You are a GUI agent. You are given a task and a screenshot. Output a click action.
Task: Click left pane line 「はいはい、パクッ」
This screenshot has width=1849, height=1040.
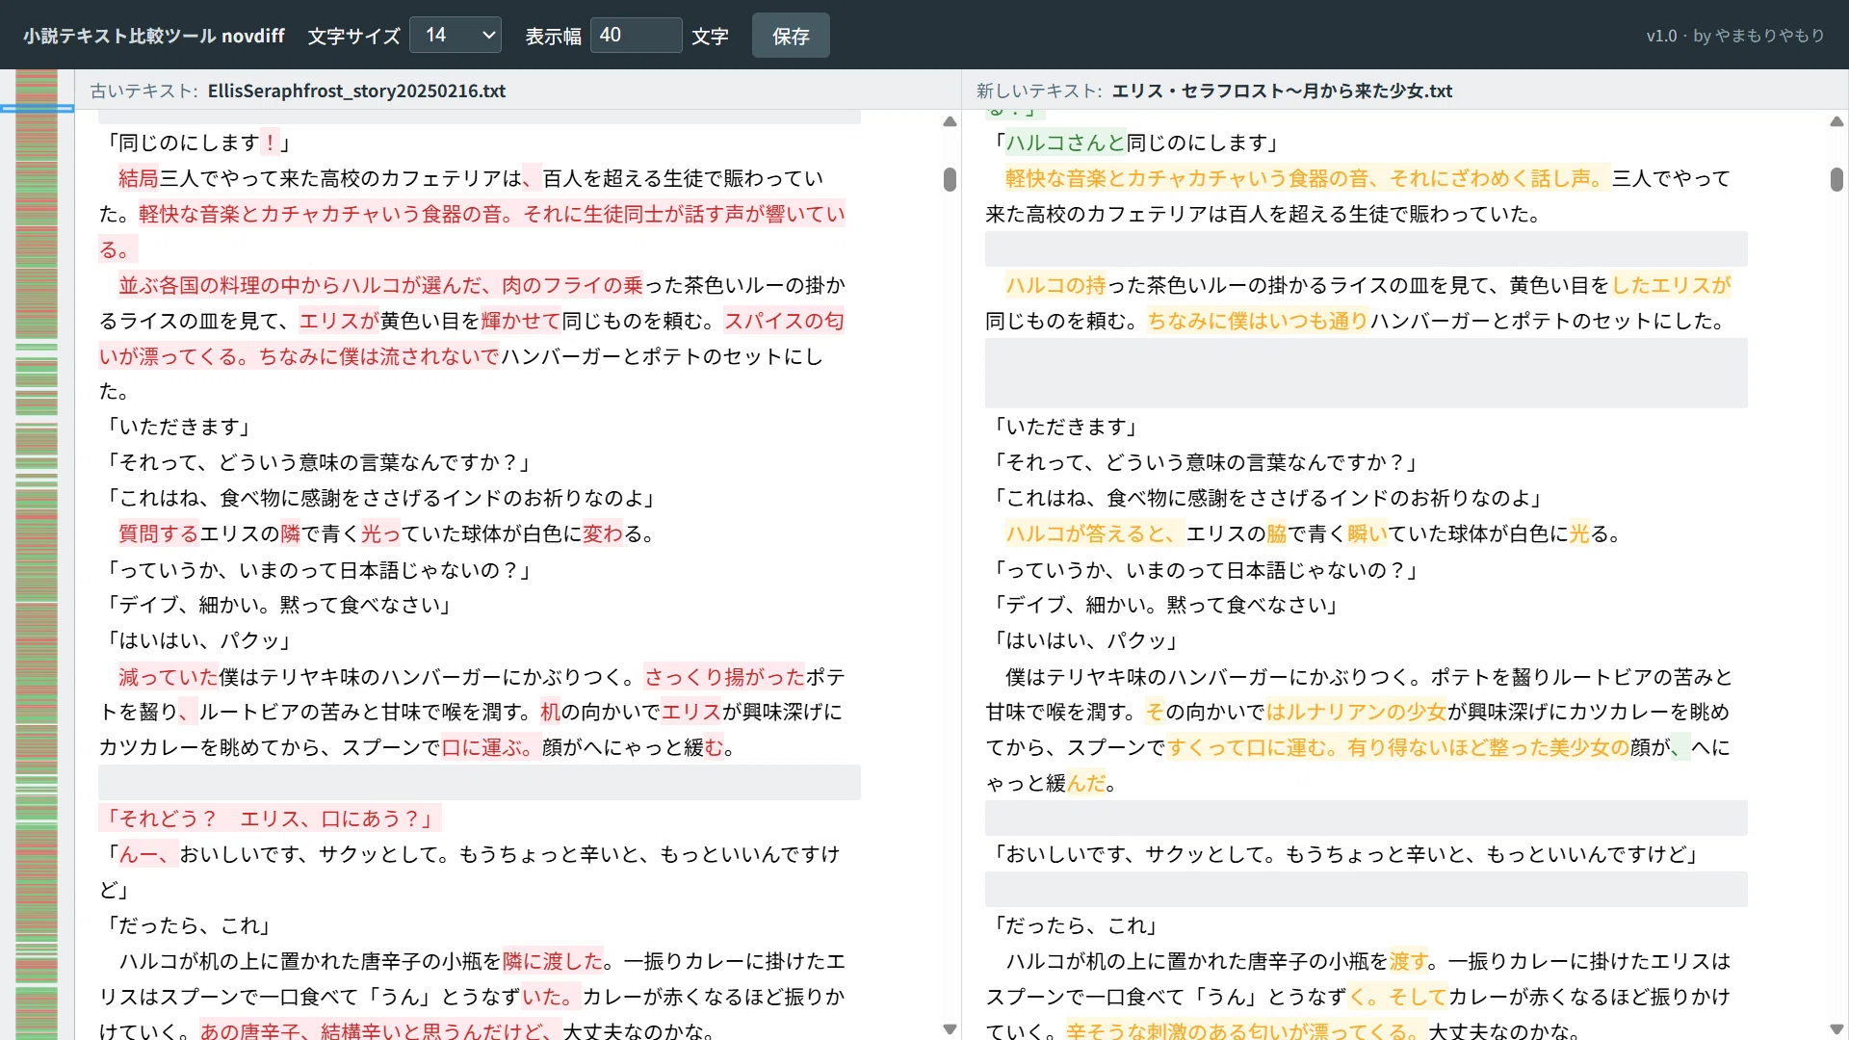tap(198, 640)
